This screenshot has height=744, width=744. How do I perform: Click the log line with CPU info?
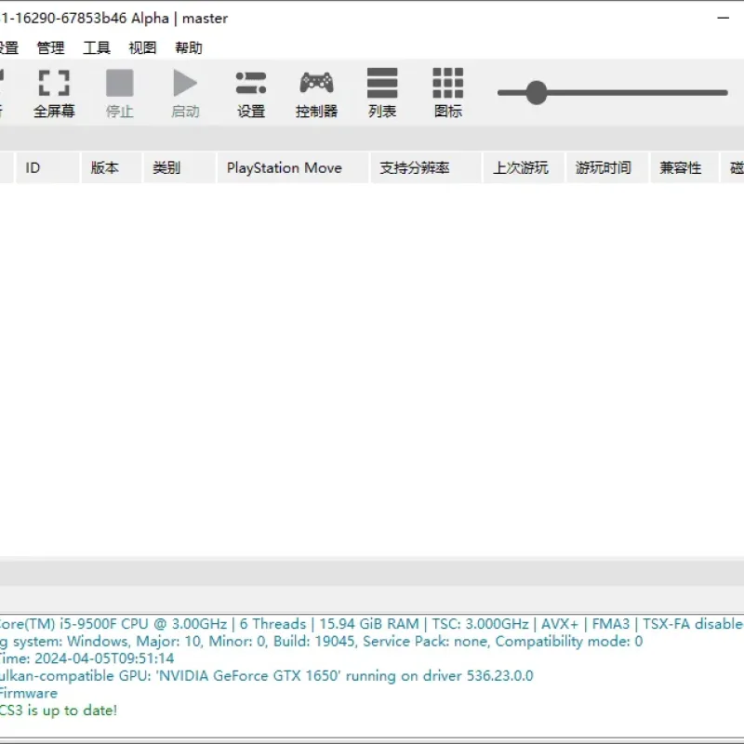[372, 623]
